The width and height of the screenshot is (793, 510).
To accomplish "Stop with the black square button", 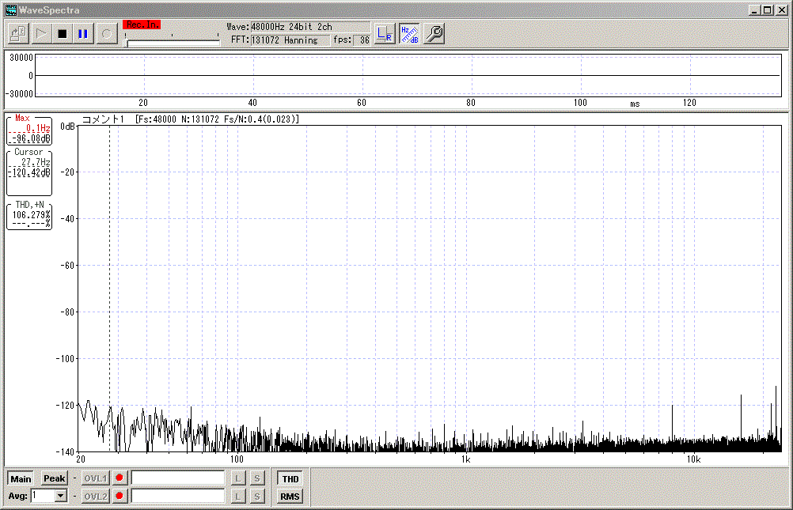I will tap(63, 34).
